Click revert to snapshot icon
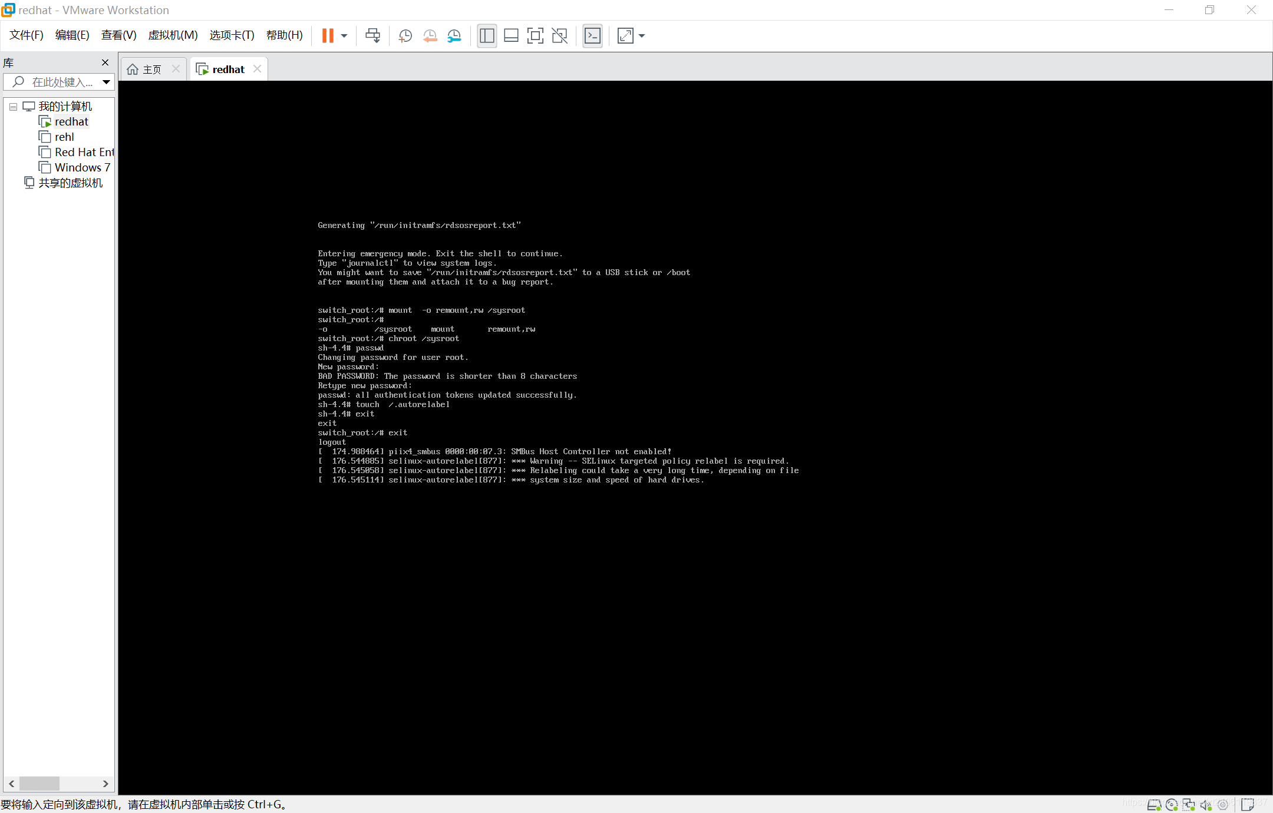 point(430,36)
